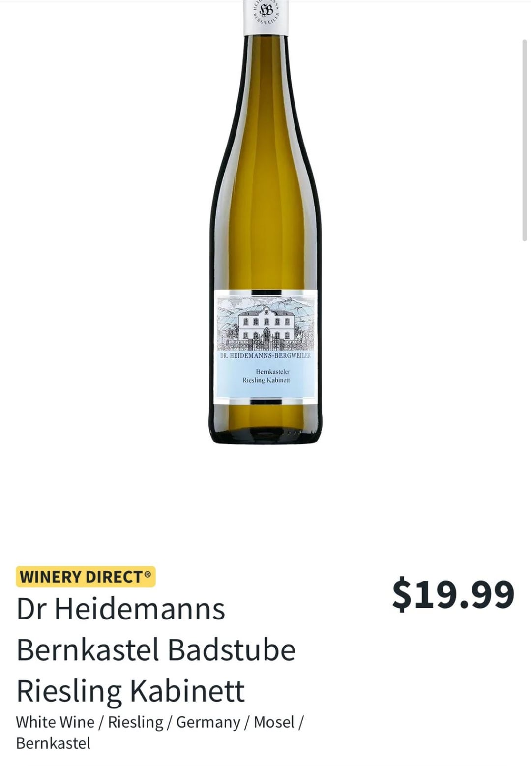531x766 pixels.
Task: Open the Riesling varietal link
Action: [x=135, y=722]
